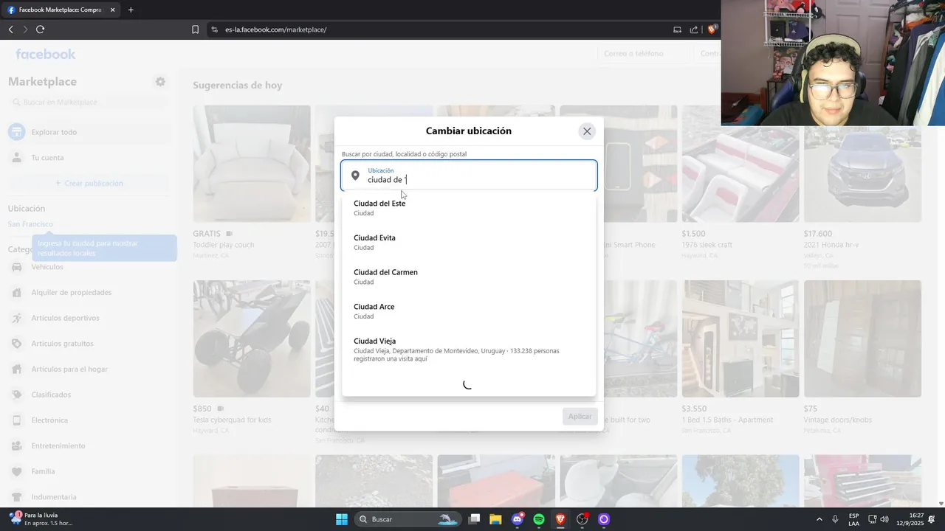Click the Correo o teléfono field
Viewport: 945px width, 531px height.
pos(642,54)
